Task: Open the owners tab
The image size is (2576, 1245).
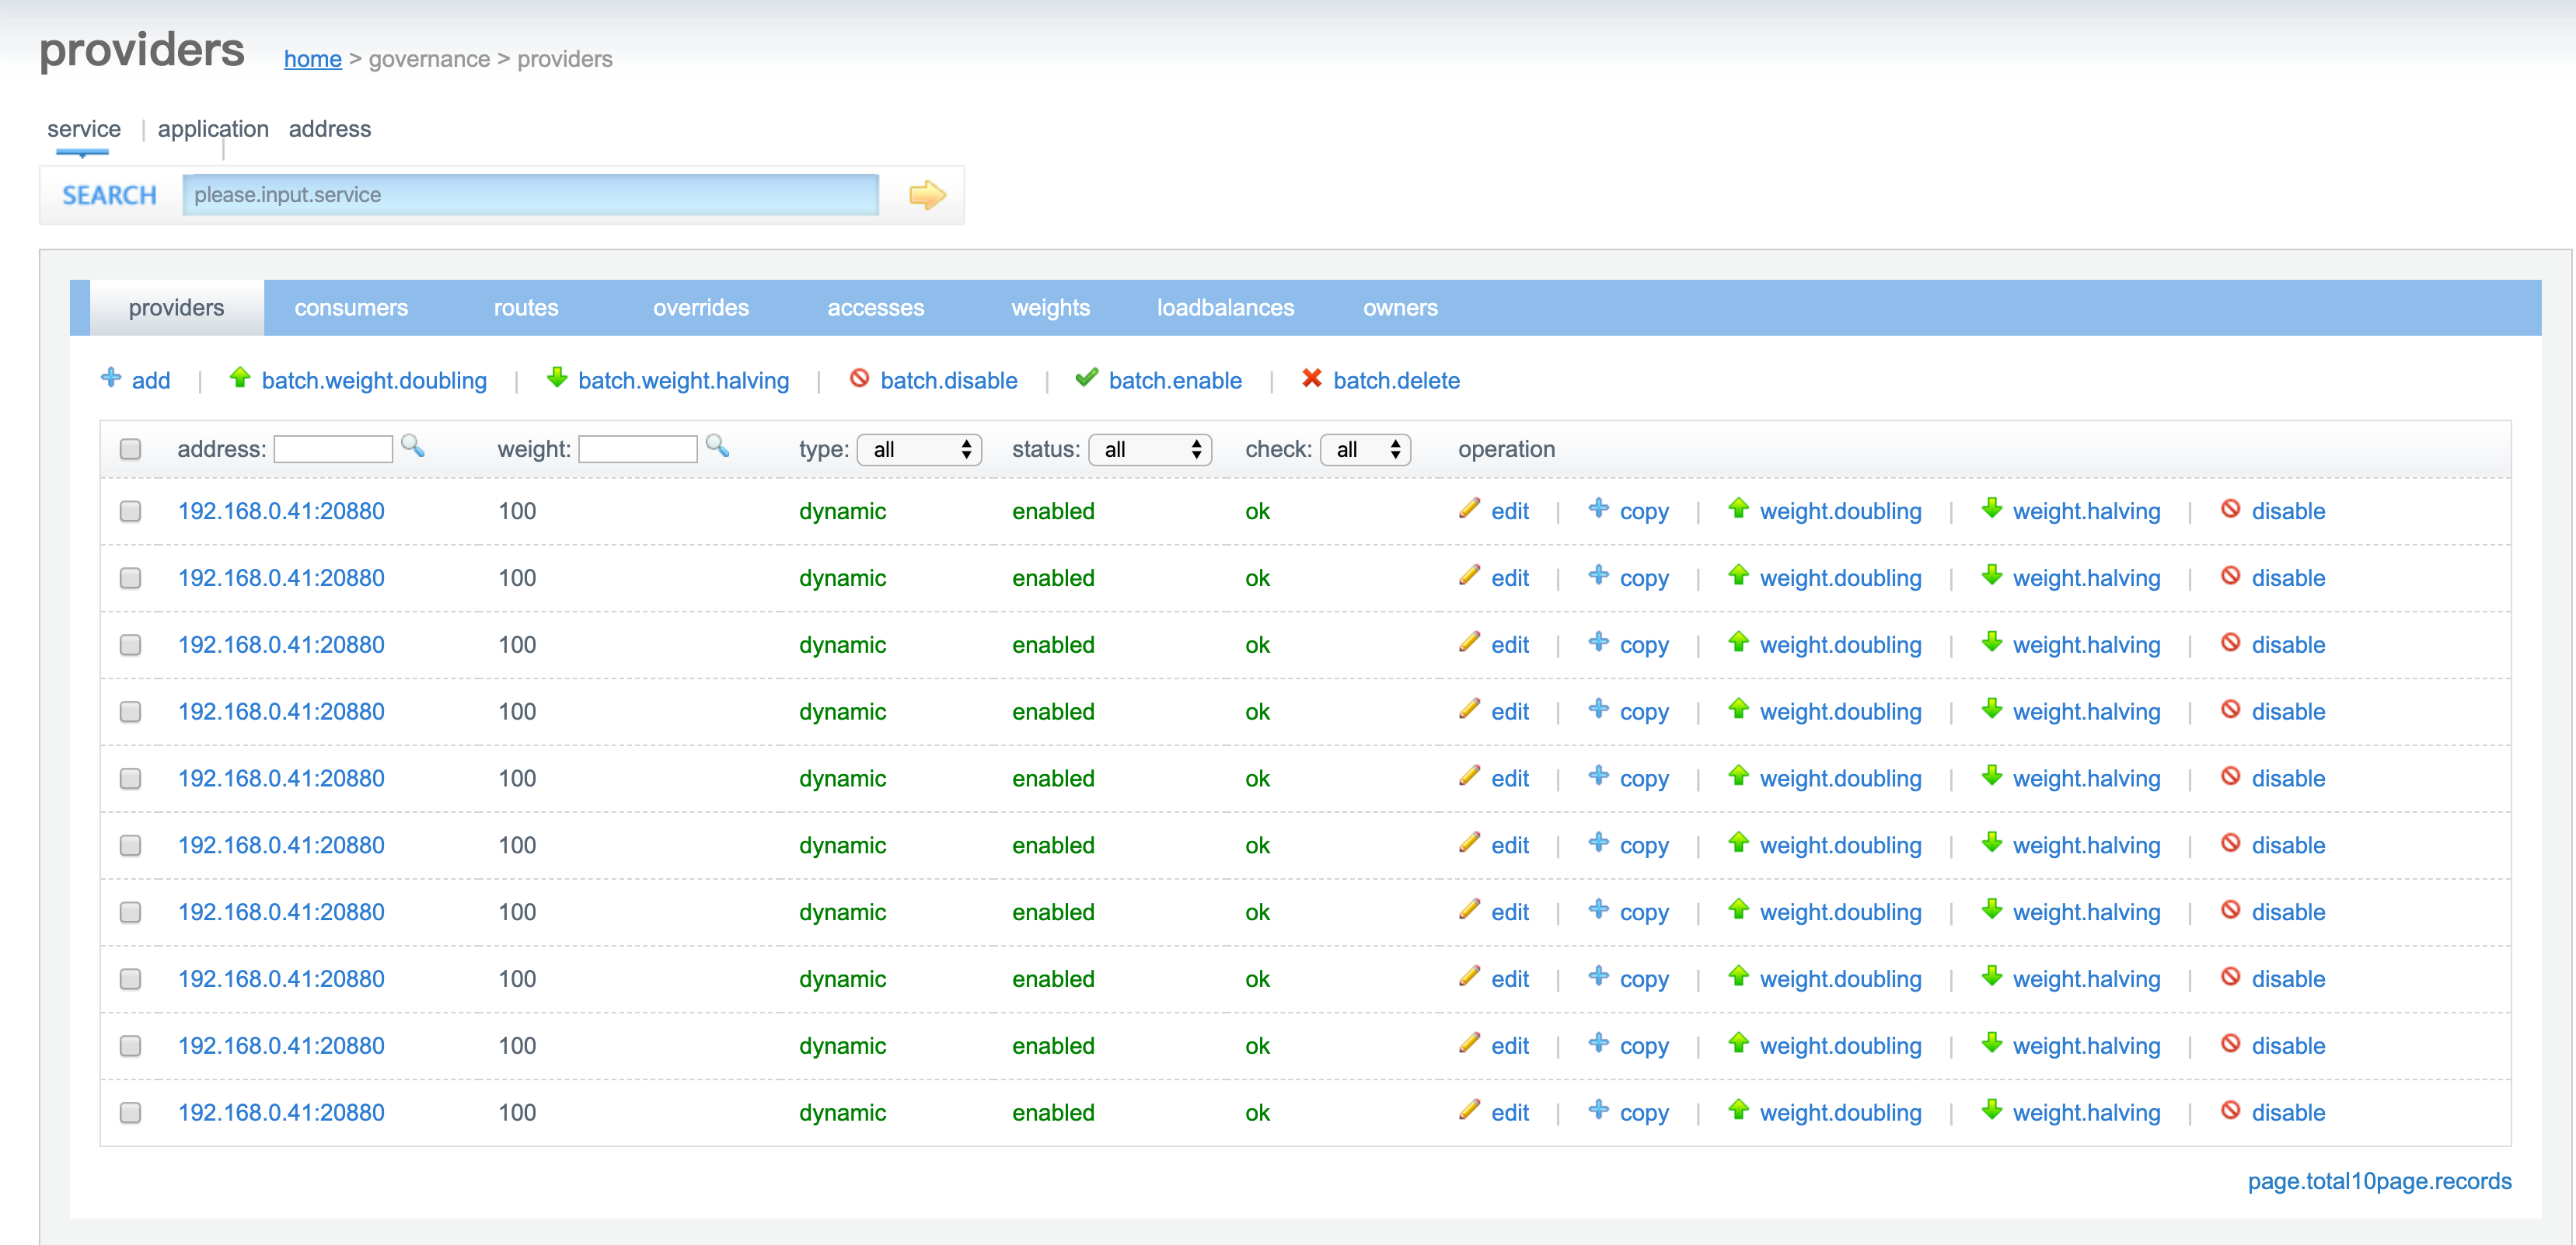Action: (1400, 308)
